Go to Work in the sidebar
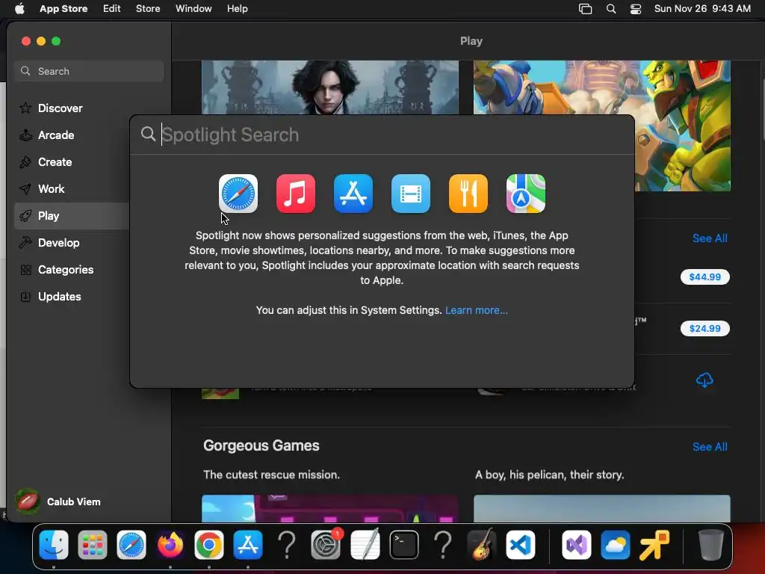 [71, 189]
